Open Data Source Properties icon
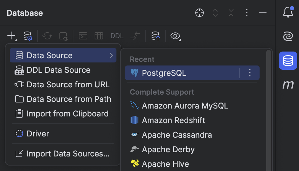 [28, 36]
